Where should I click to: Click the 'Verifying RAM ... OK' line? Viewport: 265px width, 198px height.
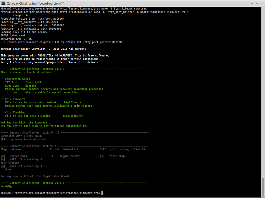[16, 39]
